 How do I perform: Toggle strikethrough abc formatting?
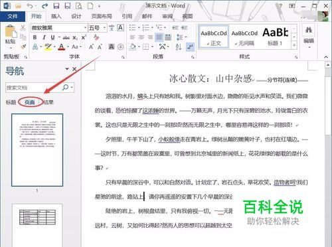66,38
